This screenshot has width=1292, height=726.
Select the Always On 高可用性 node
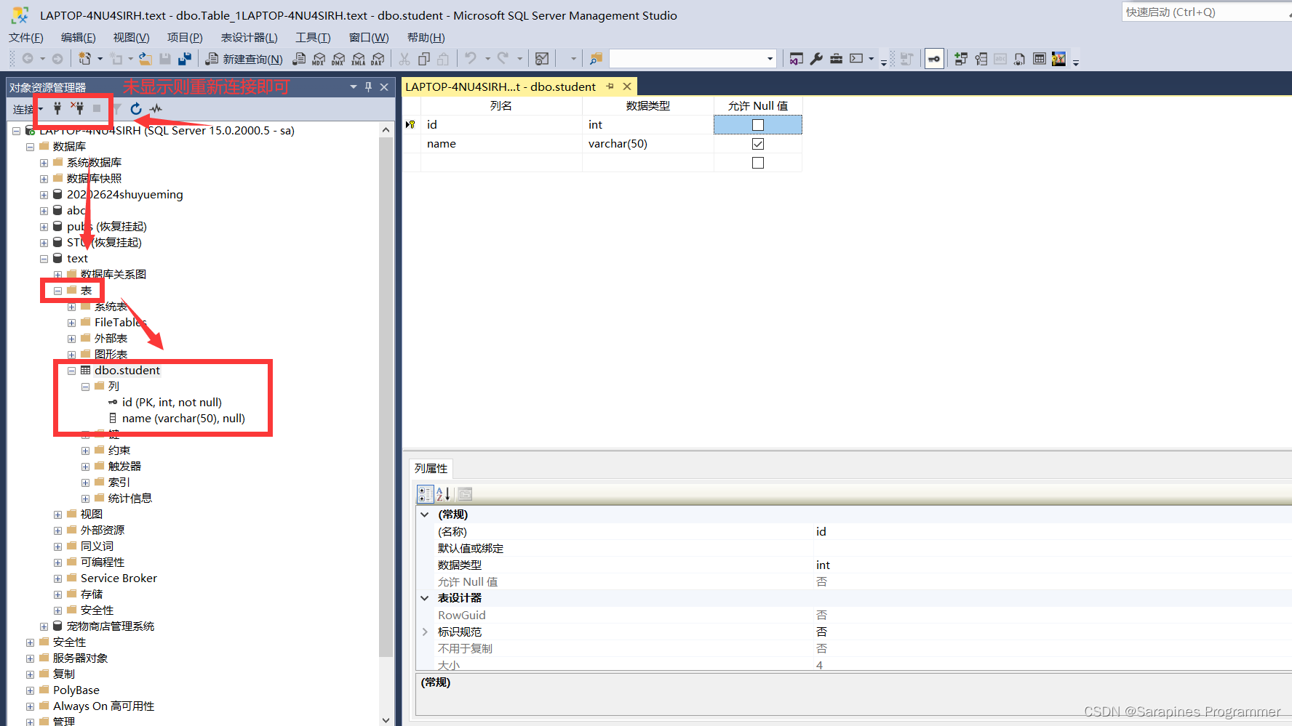tap(103, 706)
